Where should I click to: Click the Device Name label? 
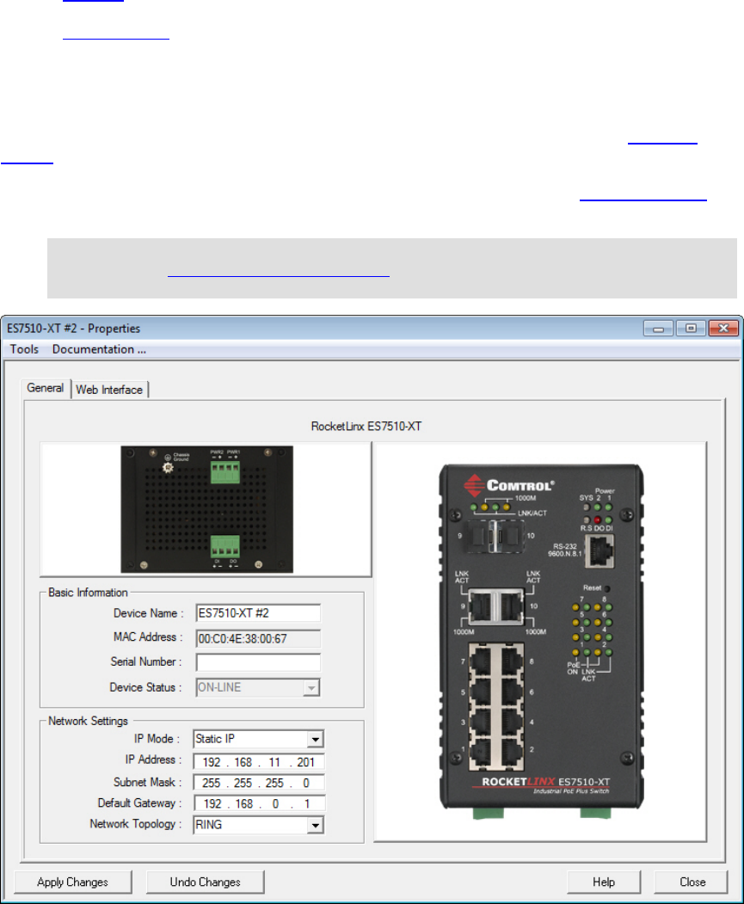point(149,613)
